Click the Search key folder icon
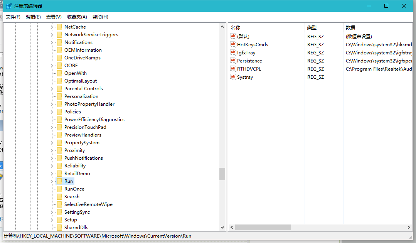The width and height of the screenshot is (416, 243). point(59,196)
